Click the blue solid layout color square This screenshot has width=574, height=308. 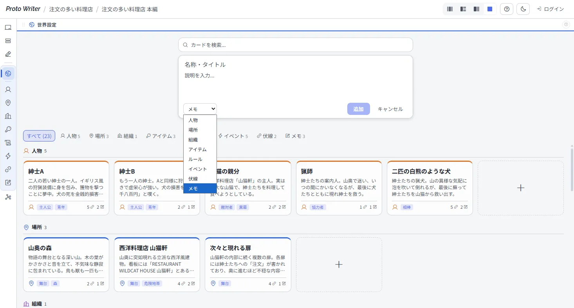point(490,9)
